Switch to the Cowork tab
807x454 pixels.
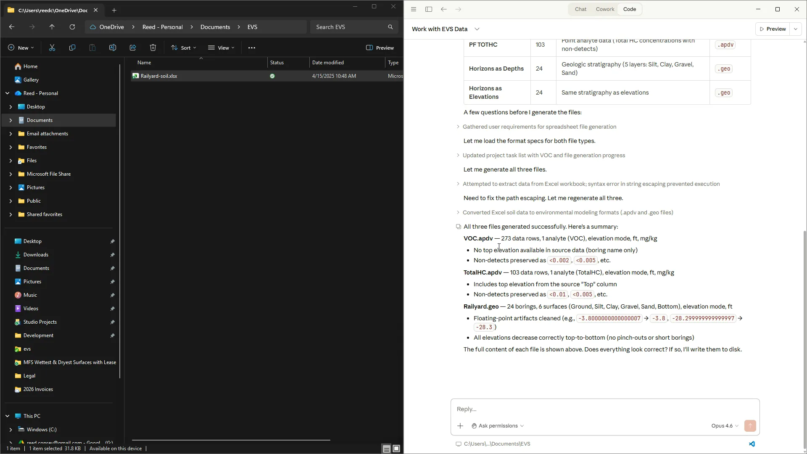click(605, 9)
